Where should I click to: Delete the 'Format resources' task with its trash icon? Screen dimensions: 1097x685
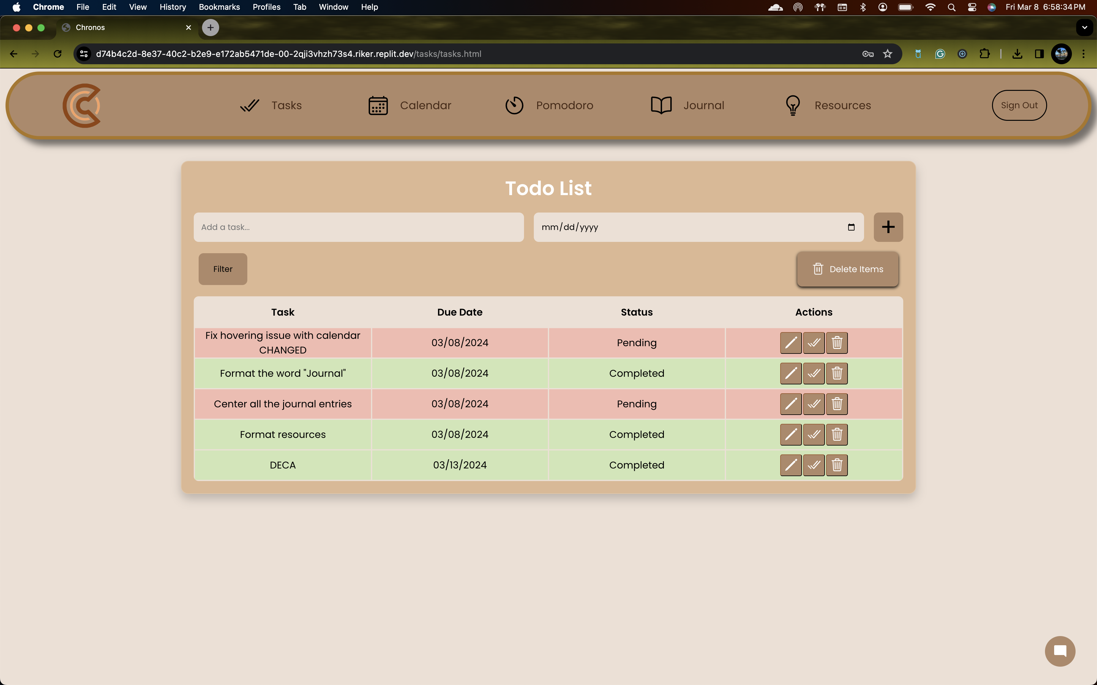click(x=837, y=435)
